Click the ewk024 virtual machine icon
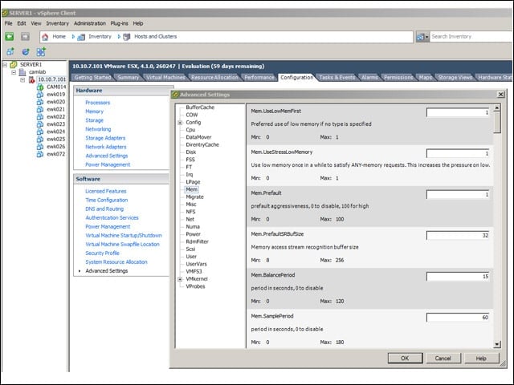This screenshot has width=514, height=385. 40,132
